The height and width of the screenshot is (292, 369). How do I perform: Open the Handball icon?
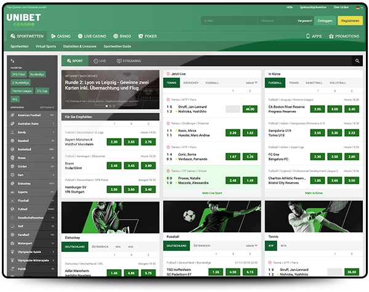click(x=12, y=235)
